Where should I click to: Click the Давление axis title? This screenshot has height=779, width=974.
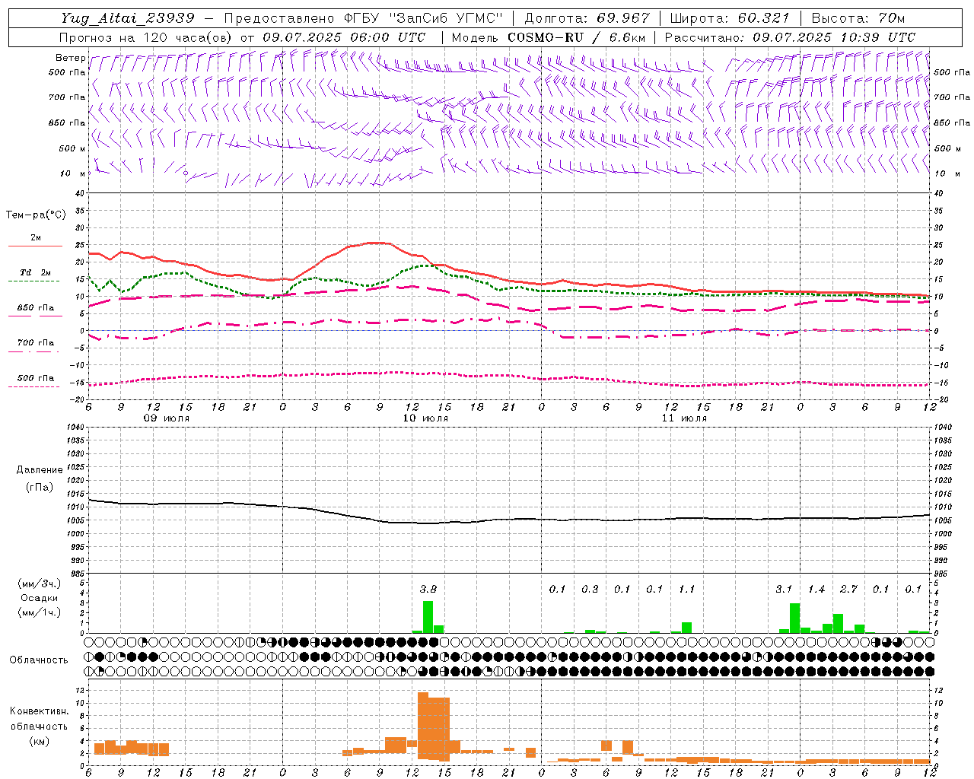40,470
